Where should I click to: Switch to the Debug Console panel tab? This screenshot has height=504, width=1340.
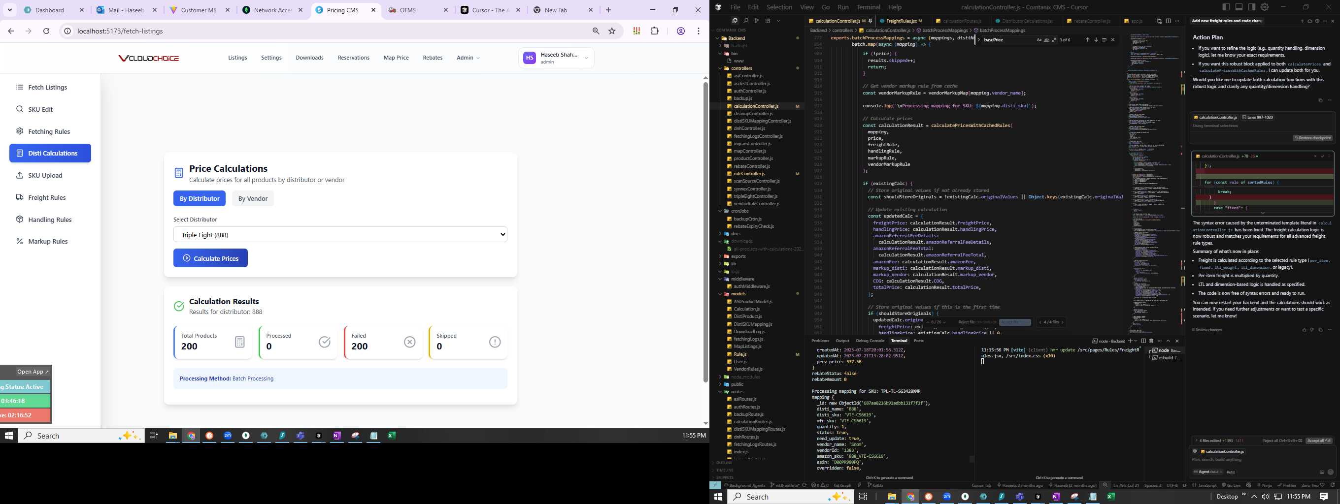[870, 341]
